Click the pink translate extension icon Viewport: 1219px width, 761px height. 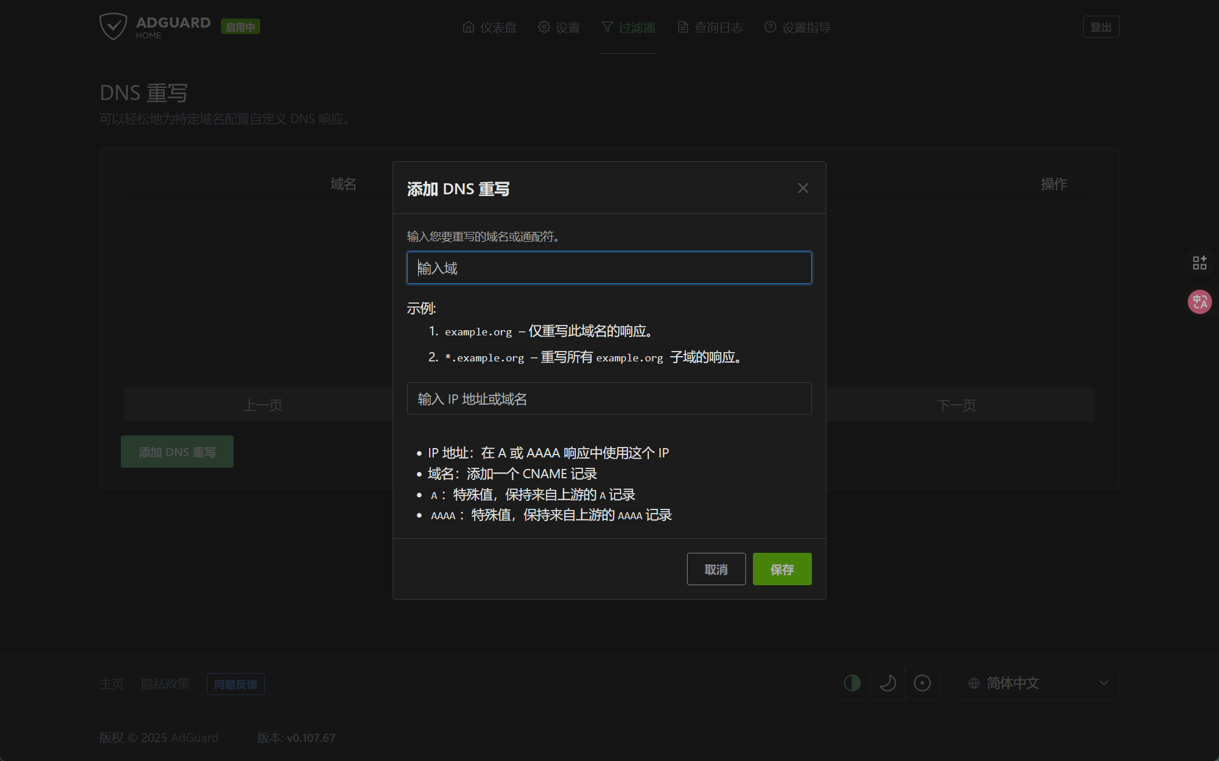(1199, 302)
